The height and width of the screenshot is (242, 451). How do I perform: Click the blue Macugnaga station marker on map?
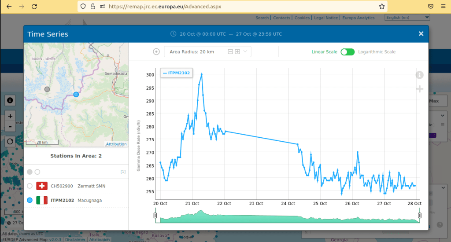(x=76, y=94)
